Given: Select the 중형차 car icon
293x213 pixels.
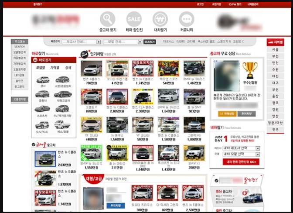Looking at the screenshot, I should pyautogui.click(x=42, y=94).
